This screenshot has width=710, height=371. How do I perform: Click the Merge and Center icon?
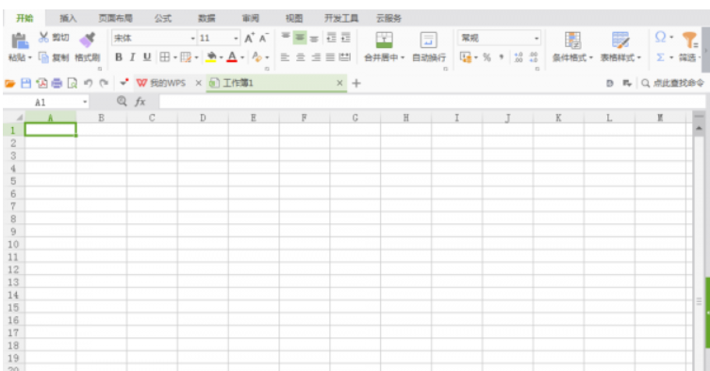pyautogui.click(x=384, y=40)
